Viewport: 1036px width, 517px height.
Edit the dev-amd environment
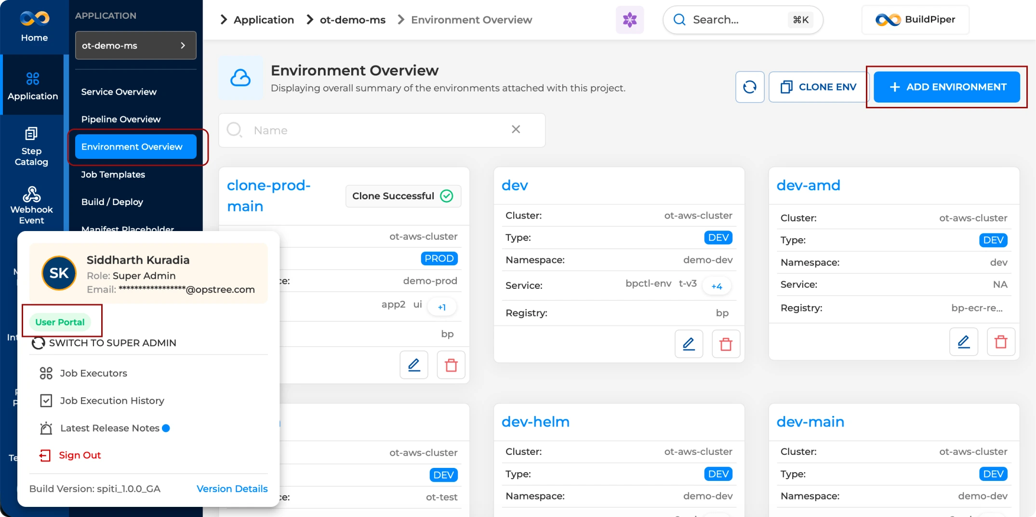(964, 342)
